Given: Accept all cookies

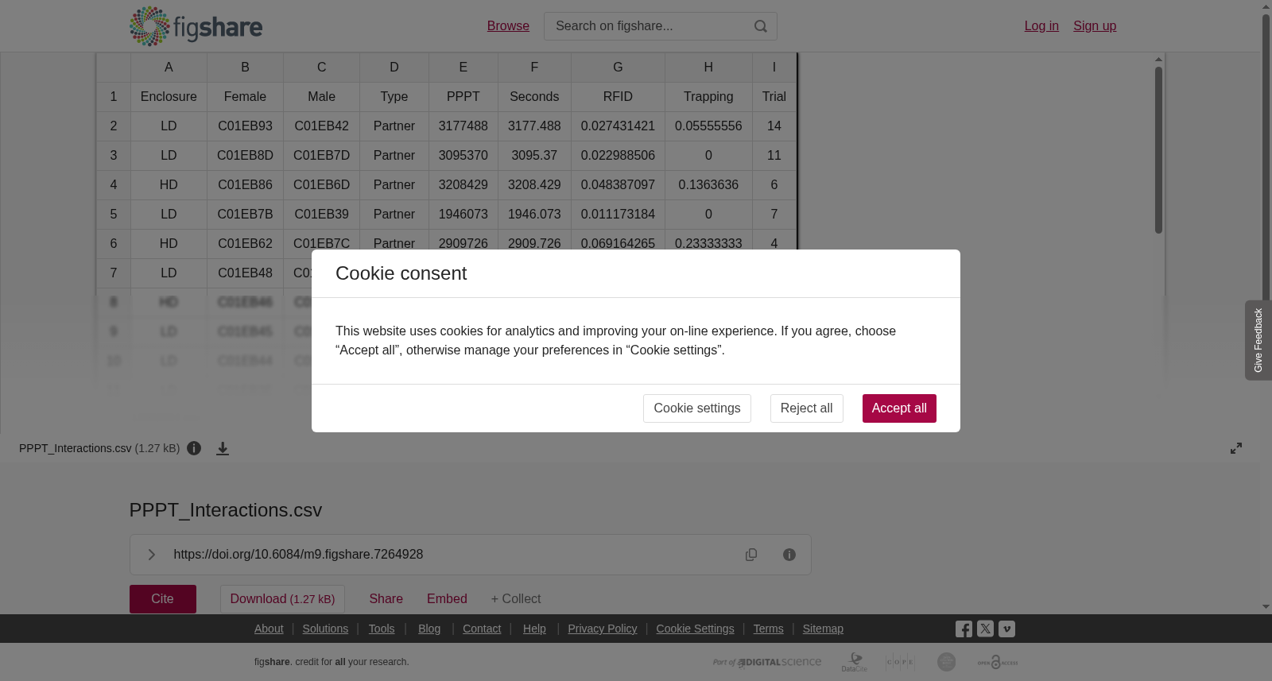Looking at the screenshot, I should 899,408.
